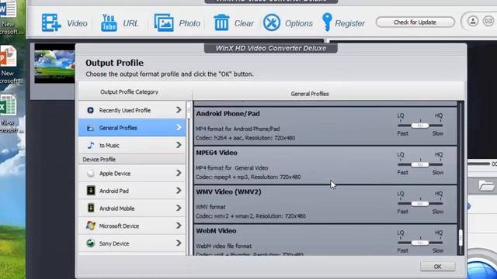Viewport: 497px width, 279px height.
Task: Open the Excel file desktop icon
Action: click(8, 105)
